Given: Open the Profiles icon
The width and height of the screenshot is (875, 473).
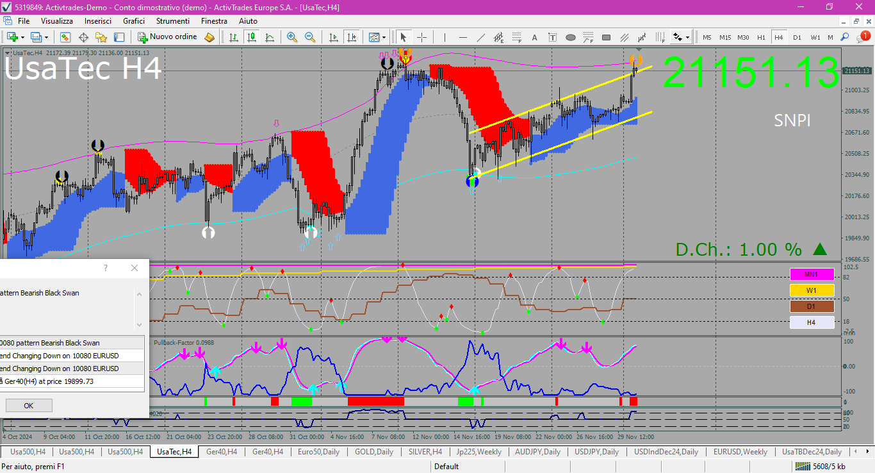Looking at the screenshot, I should [37, 37].
